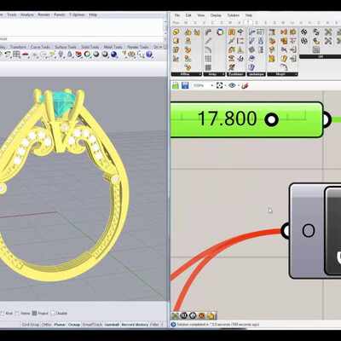
Task: Toggle Grasshopper preview eye icon
Action: tap(232, 85)
